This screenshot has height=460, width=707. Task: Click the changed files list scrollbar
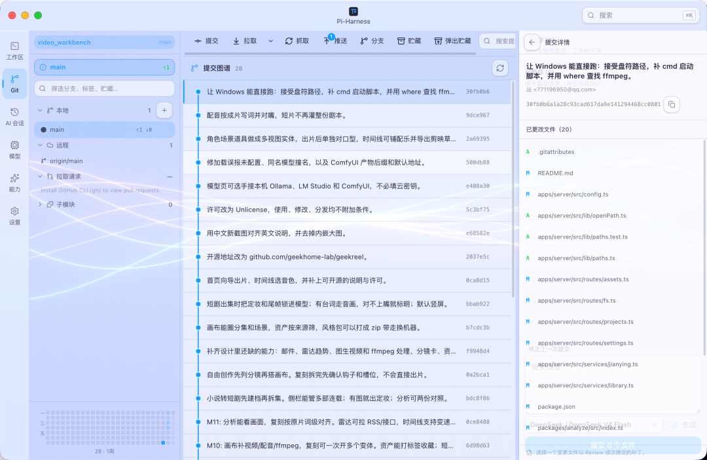coord(704,248)
